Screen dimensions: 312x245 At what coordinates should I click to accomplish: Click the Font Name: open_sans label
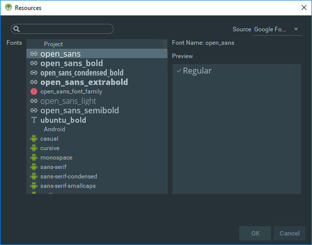click(203, 43)
